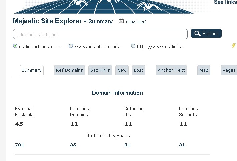This screenshot has height=161, width=237.
Task: Click the play video TV icon
Action: 121,21
